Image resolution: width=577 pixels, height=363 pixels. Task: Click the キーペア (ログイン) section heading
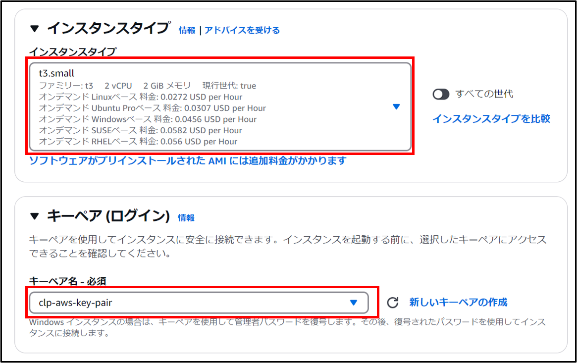click(x=108, y=216)
